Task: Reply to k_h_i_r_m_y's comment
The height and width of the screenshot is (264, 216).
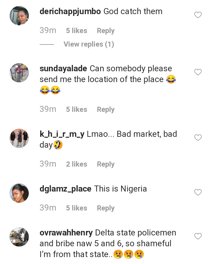Action: pos(106,164)
